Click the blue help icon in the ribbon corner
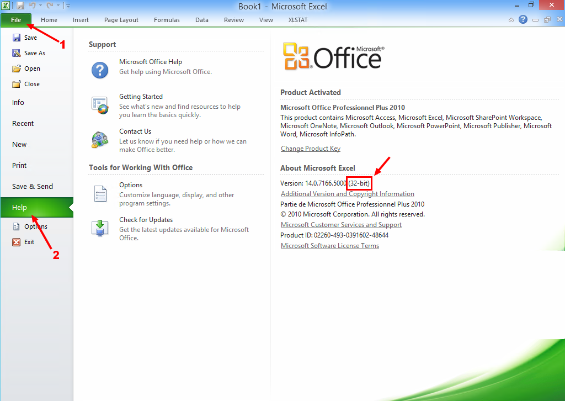565x401 pixels. (523, 20)
